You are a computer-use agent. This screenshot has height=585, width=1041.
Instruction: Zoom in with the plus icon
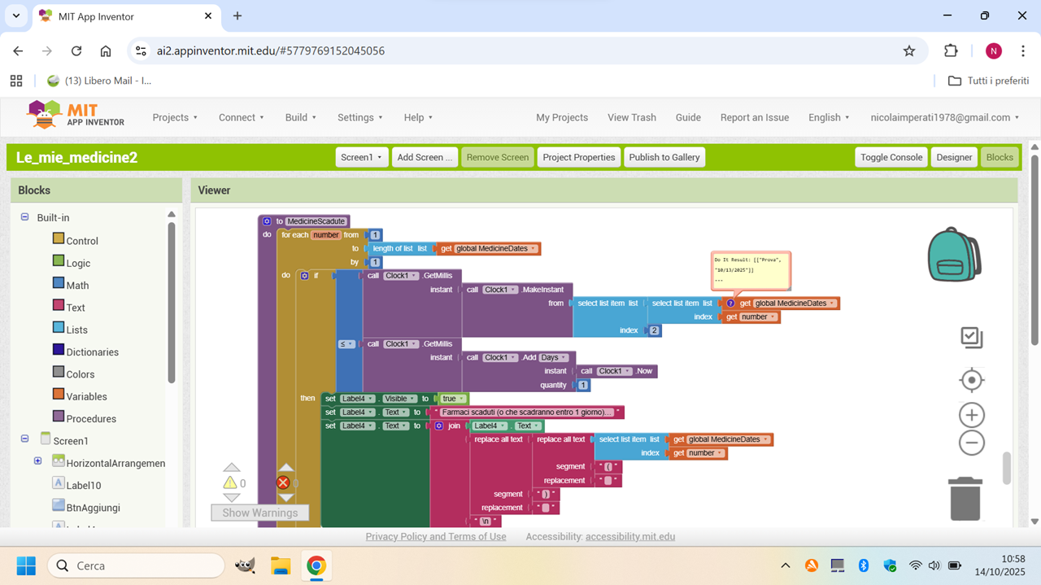pyautogui.click(x=971, y=416)
